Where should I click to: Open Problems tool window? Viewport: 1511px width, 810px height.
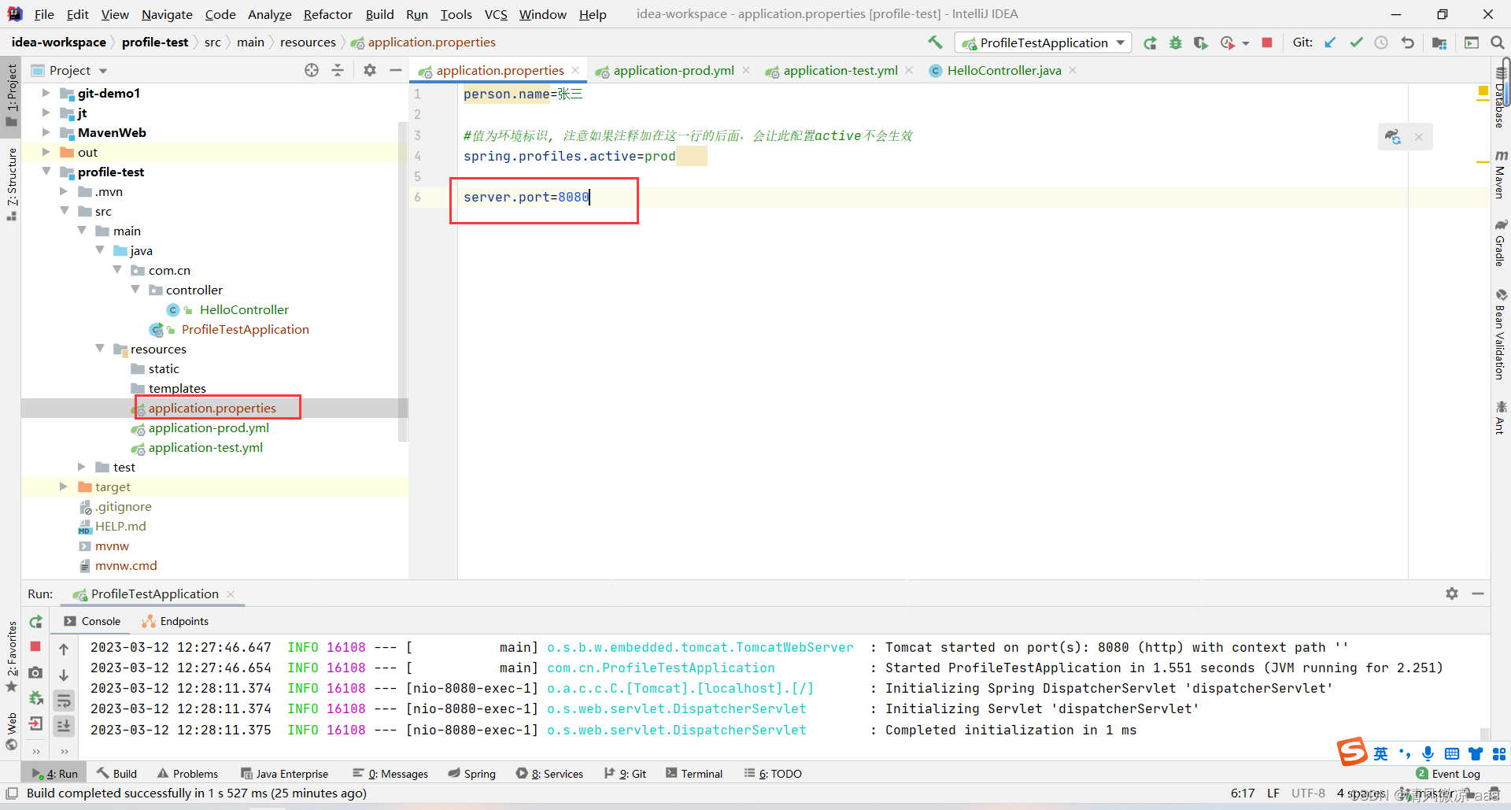pyautogui.click(x=187, y=774)
